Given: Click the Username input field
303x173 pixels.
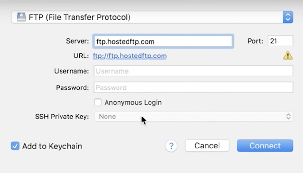Looking at the screenshot, I should click(x=193, y=71).
